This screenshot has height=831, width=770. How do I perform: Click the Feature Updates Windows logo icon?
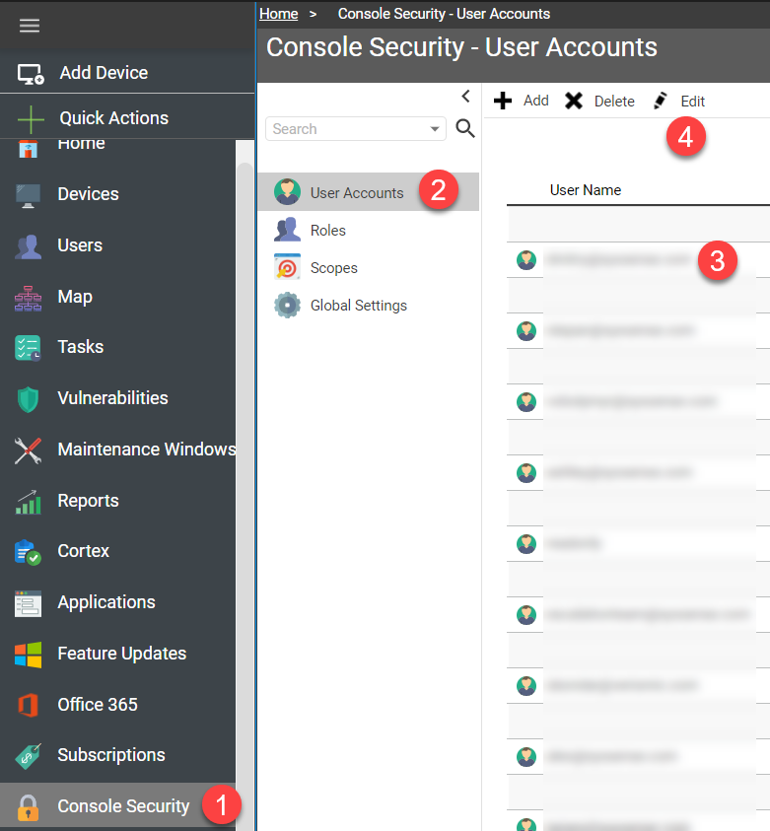click(x=28, y=655)
